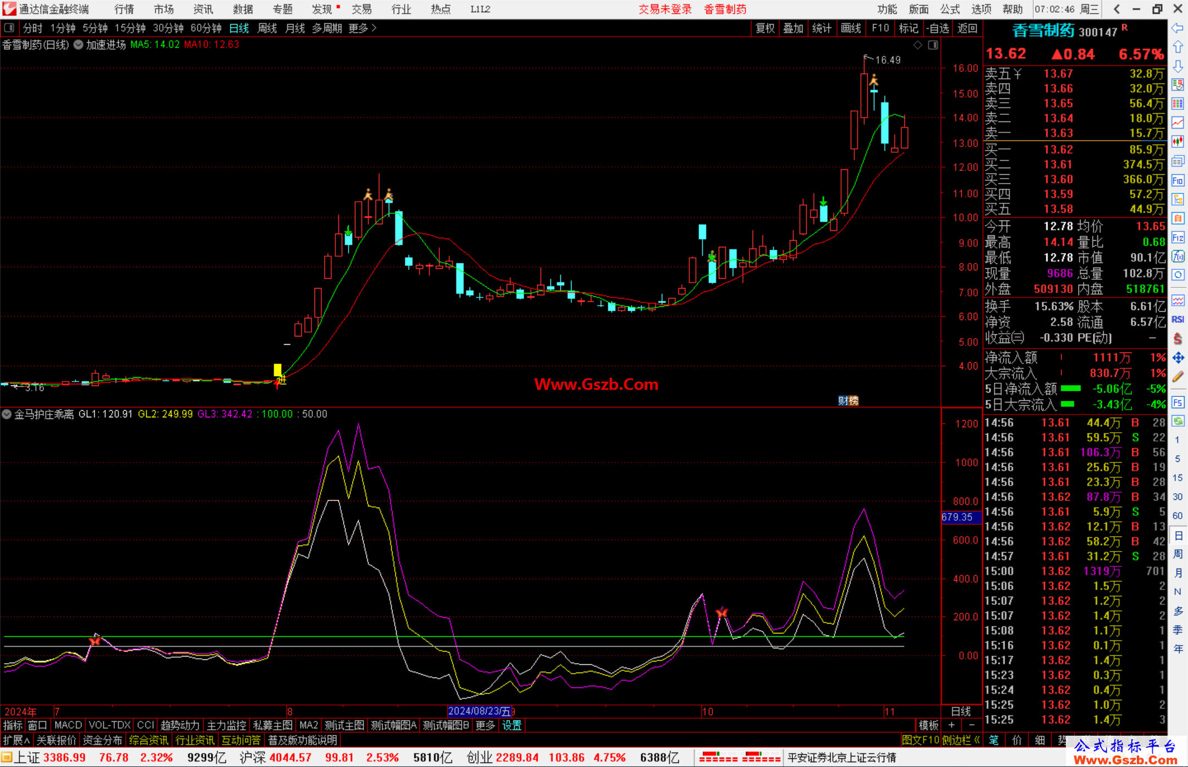Open the colored quote table icon
Image resolution: width=1188 pixels, height=767 pixels.
1178,104
